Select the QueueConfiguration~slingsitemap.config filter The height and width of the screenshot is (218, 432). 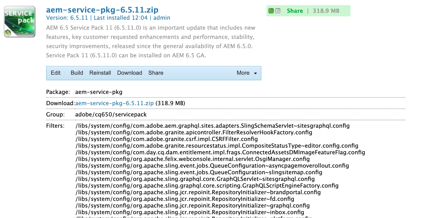199,172
